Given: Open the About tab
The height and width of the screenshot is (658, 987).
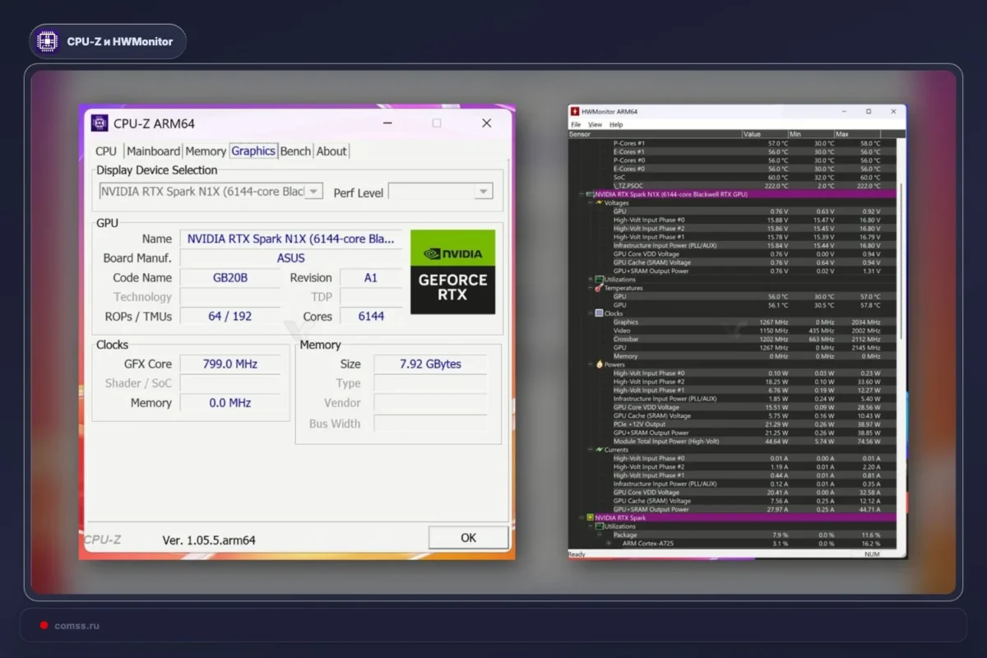Looking at the screenshot, I should coord(331,151).
